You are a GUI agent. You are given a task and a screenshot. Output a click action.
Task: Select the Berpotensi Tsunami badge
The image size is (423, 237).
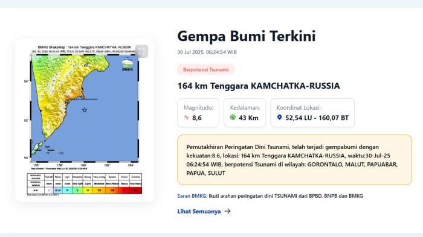click(x=205, y=70)
